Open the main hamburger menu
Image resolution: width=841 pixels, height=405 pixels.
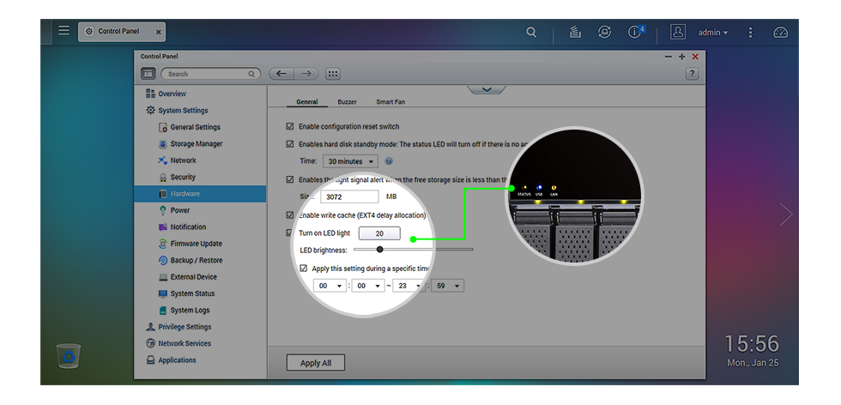[64, 31]
